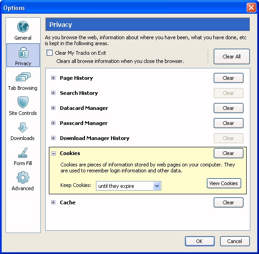Click the Clear All button
Image resolution: width=259 pixels, height=254 pixels.
click(x=232, y=57)
